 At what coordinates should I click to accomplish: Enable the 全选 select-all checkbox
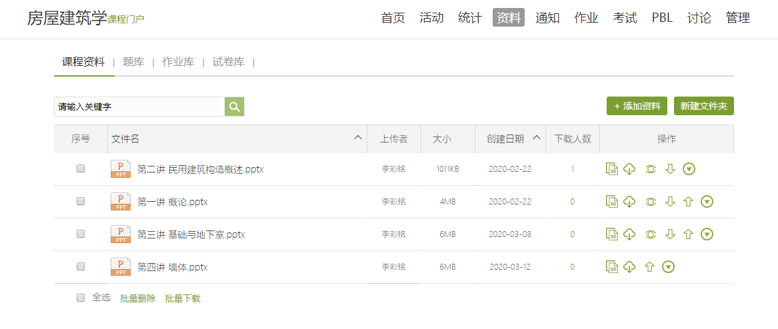81,298
